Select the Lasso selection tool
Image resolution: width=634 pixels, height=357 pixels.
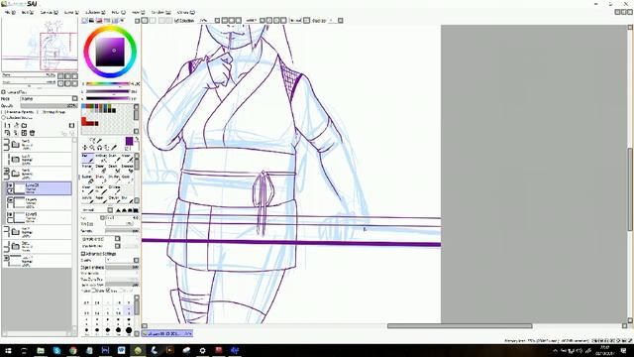[92, 140]
